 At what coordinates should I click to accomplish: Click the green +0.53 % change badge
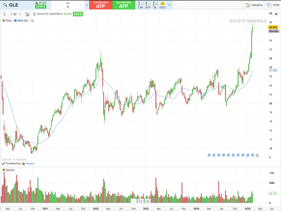pos(41,7)
